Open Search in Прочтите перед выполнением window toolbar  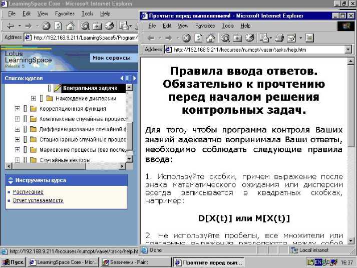225,38
